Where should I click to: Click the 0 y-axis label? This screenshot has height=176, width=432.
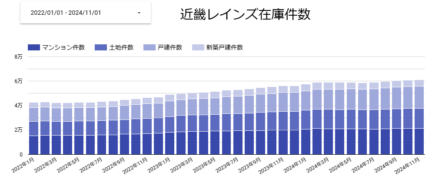point(21,154)
